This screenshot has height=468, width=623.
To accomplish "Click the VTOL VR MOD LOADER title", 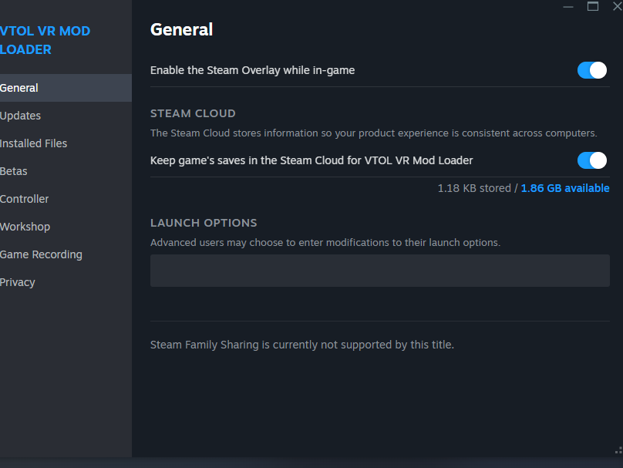I will coord(45,40).
